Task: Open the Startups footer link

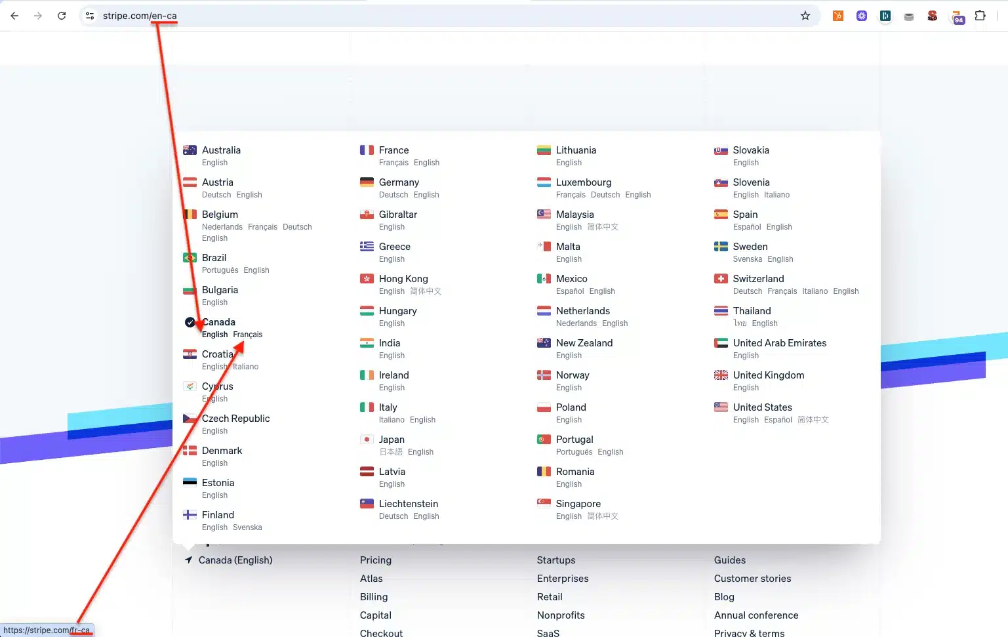Action: click(556, 560)
